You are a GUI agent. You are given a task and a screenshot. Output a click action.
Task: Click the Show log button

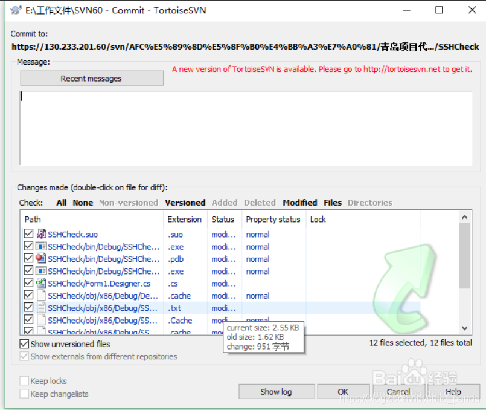[277, 392]
